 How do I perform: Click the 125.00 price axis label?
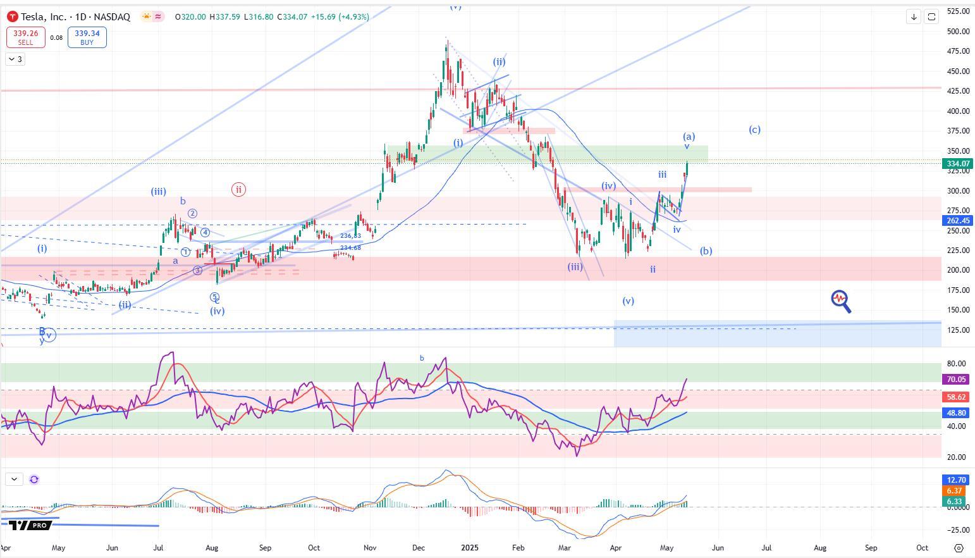958,330
